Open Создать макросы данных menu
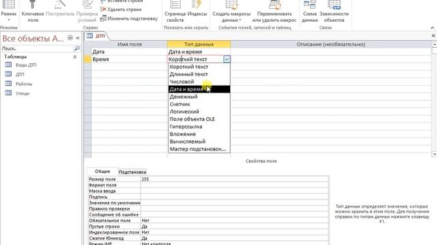This screenshot has width=437, height=245. [231, 11]
